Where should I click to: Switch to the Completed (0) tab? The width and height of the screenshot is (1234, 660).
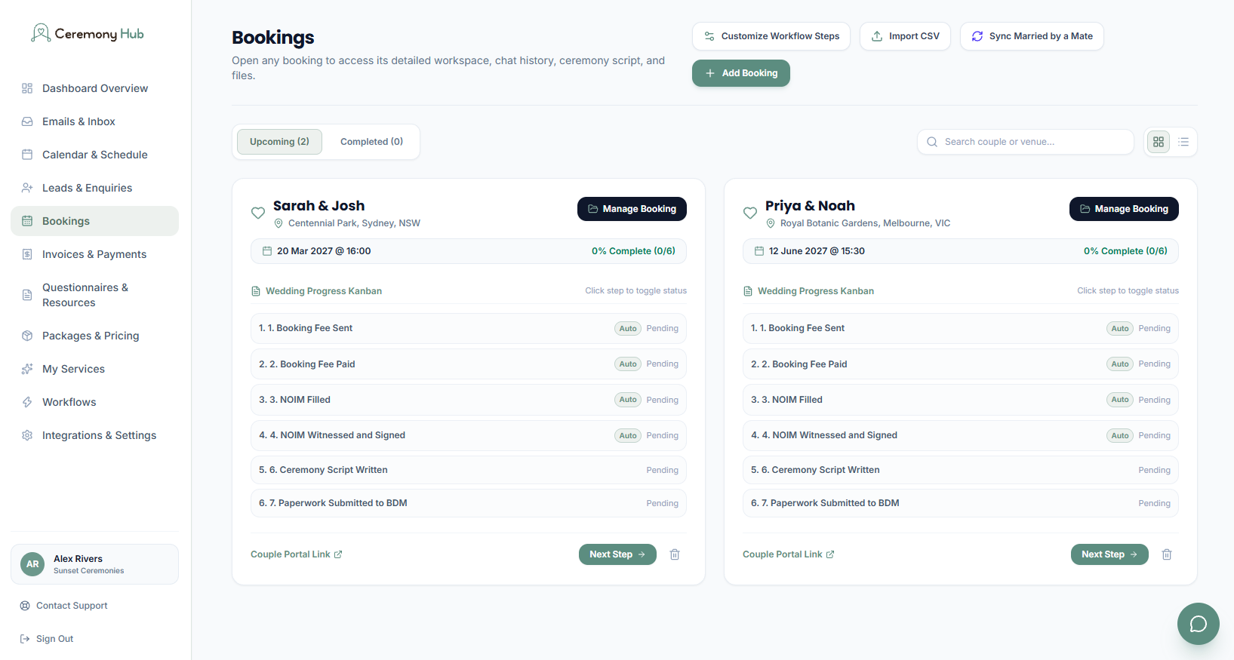pos(371,142)
